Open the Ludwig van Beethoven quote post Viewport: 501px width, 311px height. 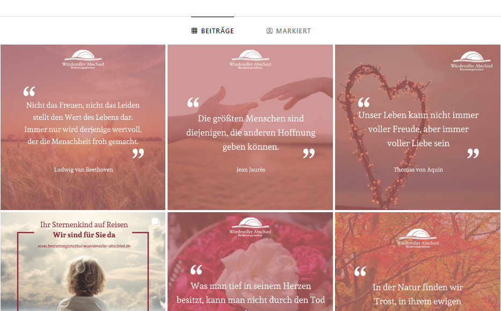[x=83, y=127]
